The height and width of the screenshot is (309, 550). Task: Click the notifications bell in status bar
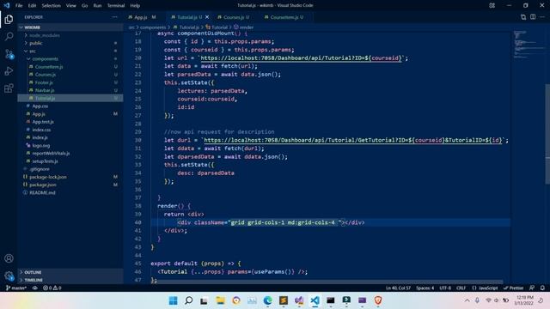click(542, 288)
